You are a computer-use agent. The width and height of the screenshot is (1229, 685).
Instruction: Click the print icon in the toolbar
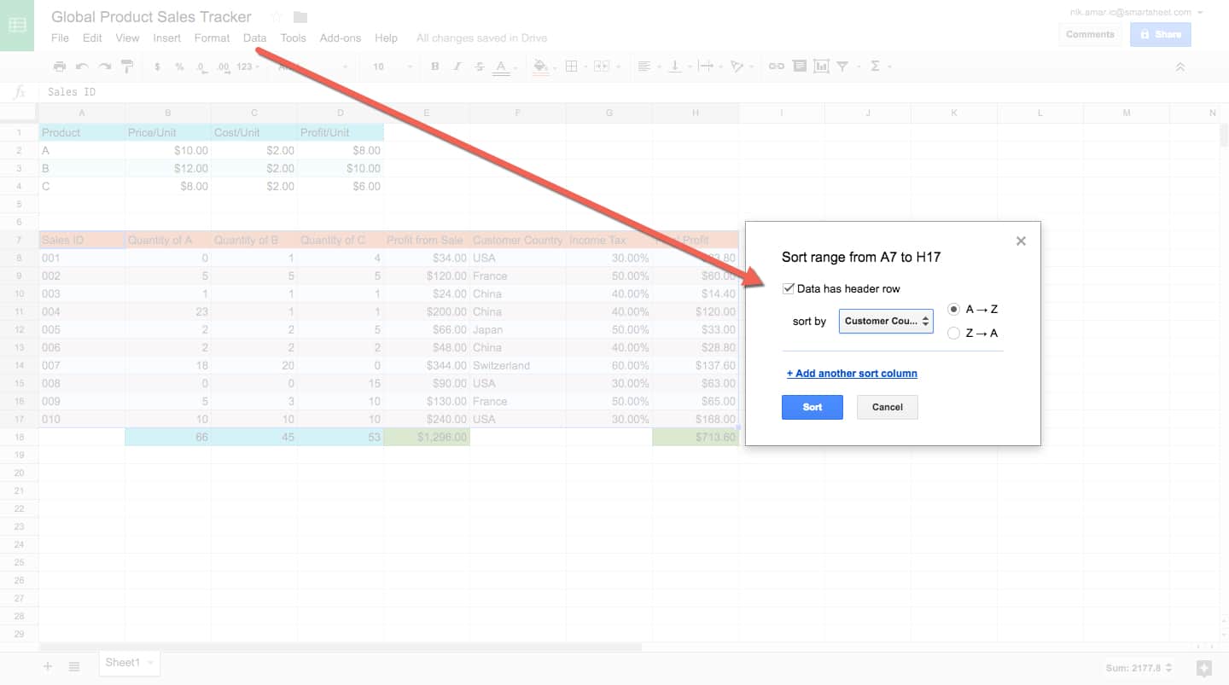[x=59, y=67]
